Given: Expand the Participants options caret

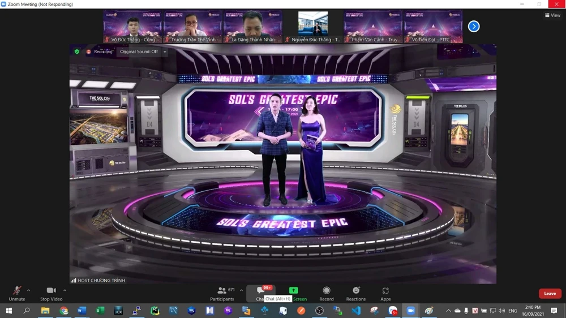Looking at the screenshot, I should coord(241,290).
